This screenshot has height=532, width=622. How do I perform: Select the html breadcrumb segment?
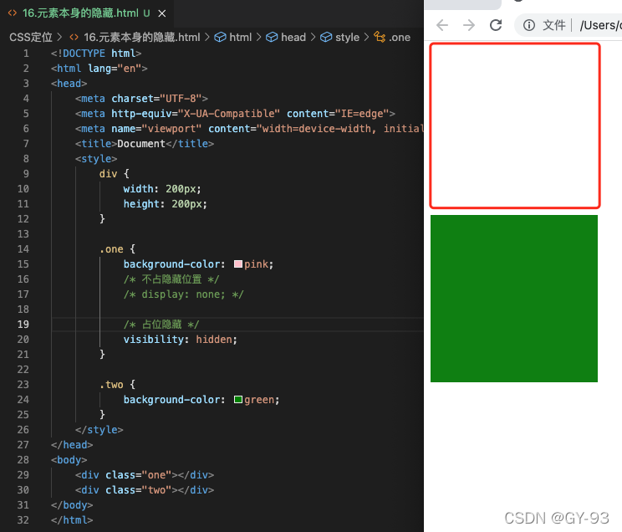tap(241, 38)
